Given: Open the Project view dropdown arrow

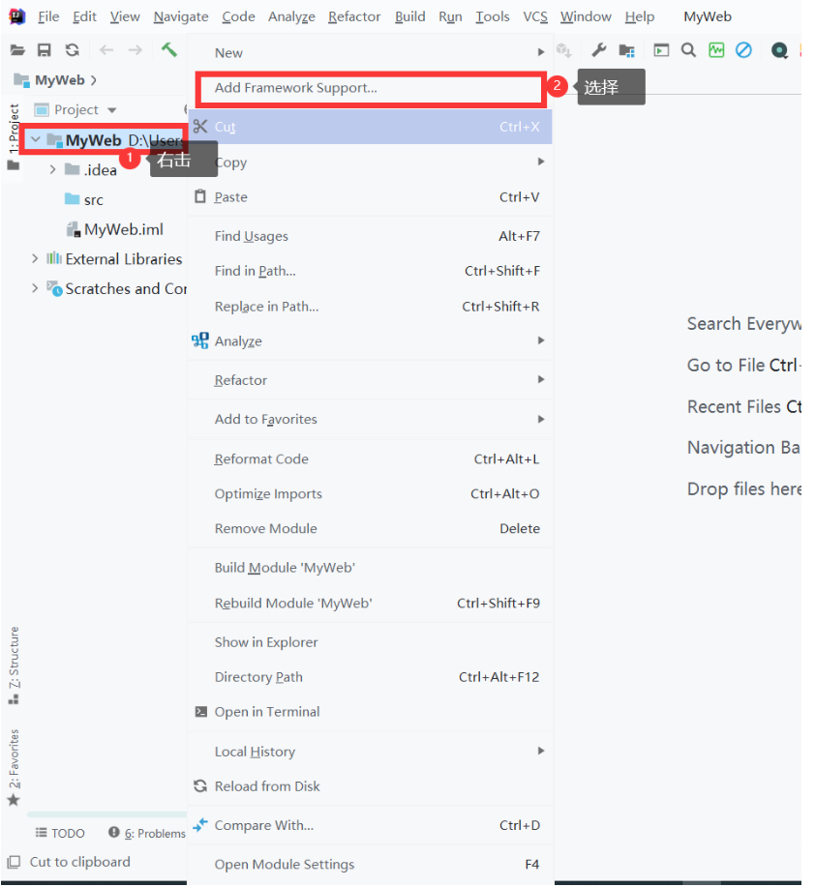Looking at the screenshot, I should [112, 110].
